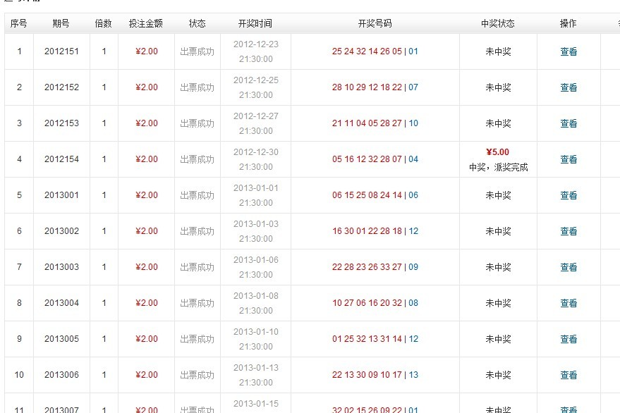Click the 中奖状态 column header

pos(498,23)
